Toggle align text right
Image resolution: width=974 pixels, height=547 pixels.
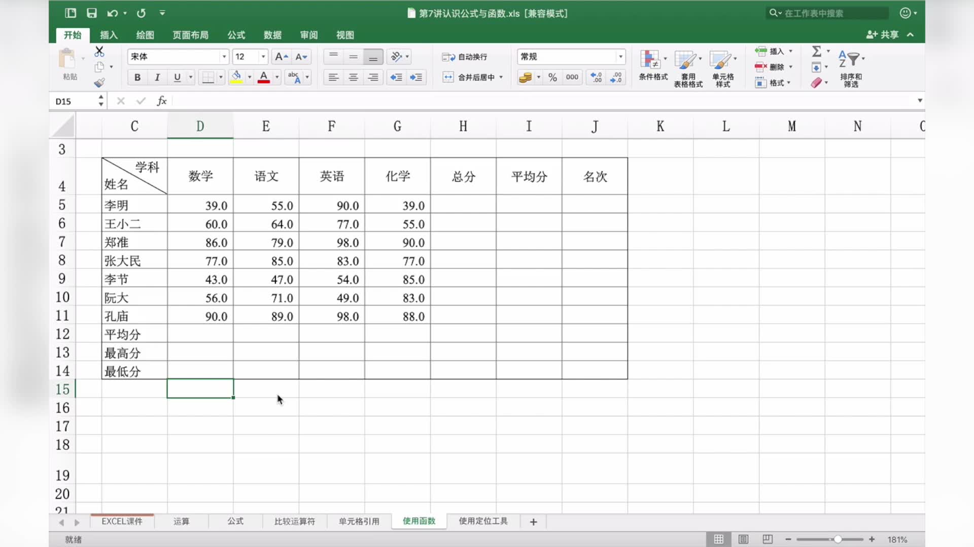(373, 77)
